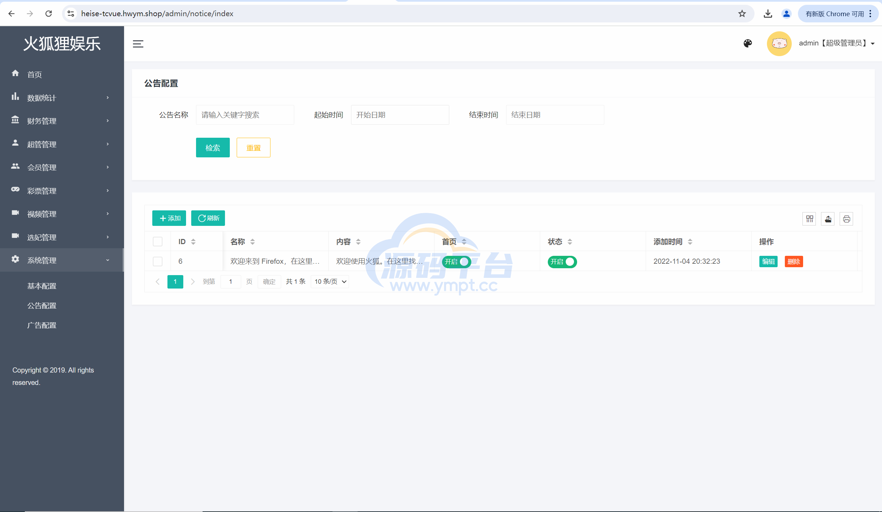Expand 财务管理 menu

[62, 121]
